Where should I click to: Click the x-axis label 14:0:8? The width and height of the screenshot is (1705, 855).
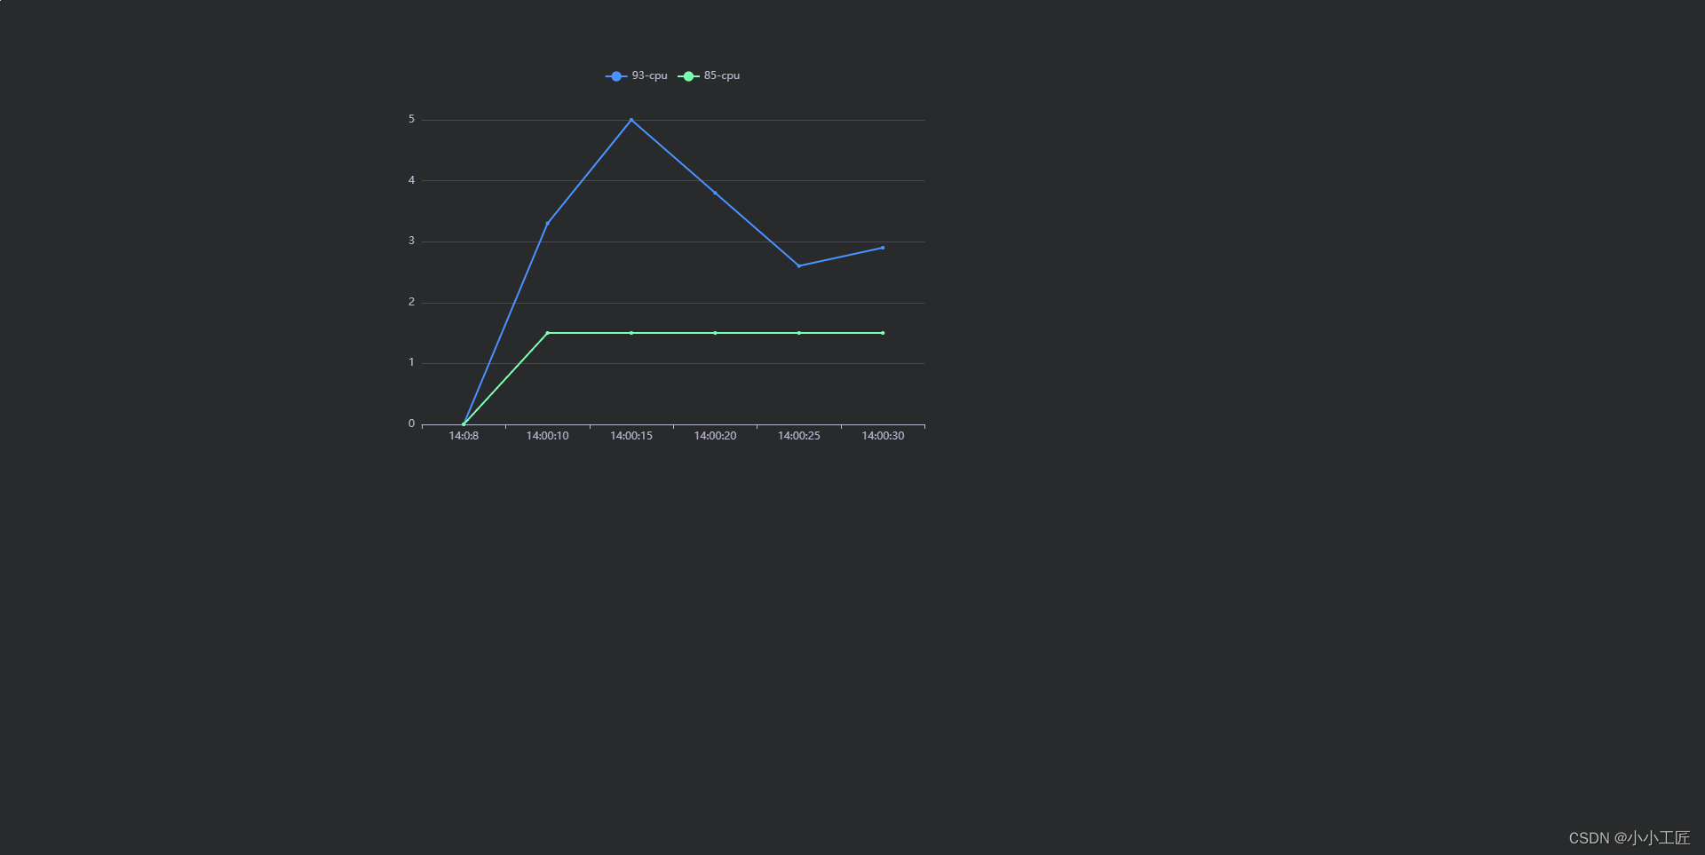point(464,436)
